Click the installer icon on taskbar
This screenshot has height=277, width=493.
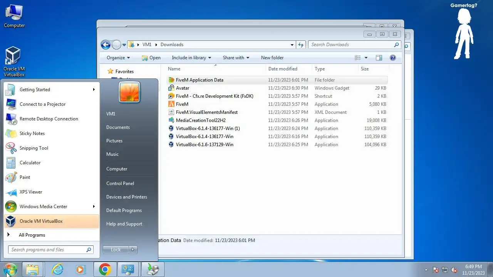click(x=153, y=269)
